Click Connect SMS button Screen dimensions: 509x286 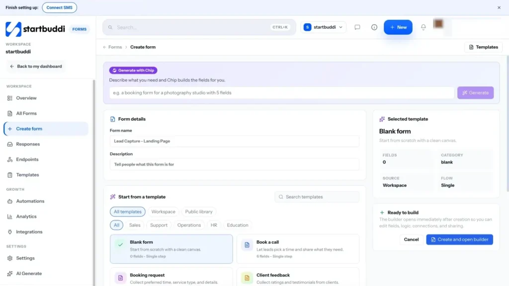pyautogui.click(x=60, y=7)
